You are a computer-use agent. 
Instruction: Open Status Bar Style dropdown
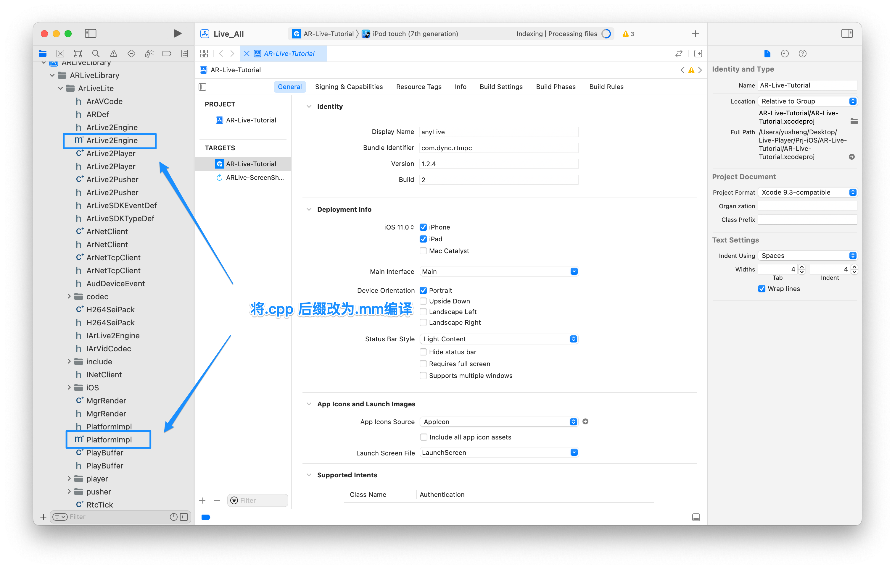(x=499, y=339)
